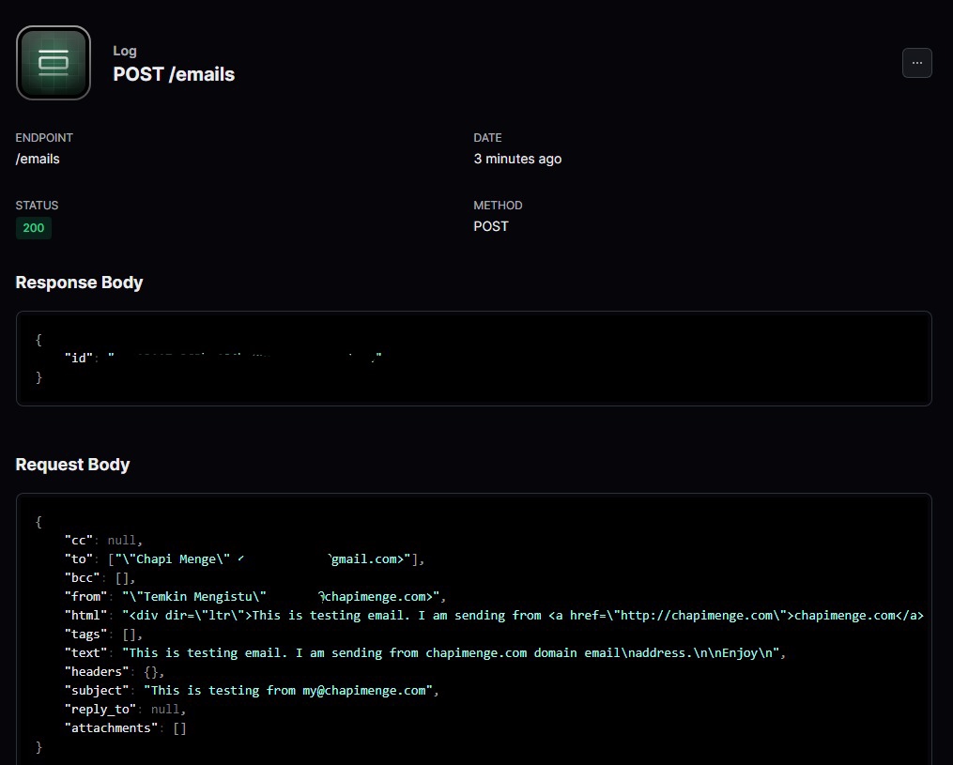
Task: Select the /emails endpoint value
Action: [38, 159]
